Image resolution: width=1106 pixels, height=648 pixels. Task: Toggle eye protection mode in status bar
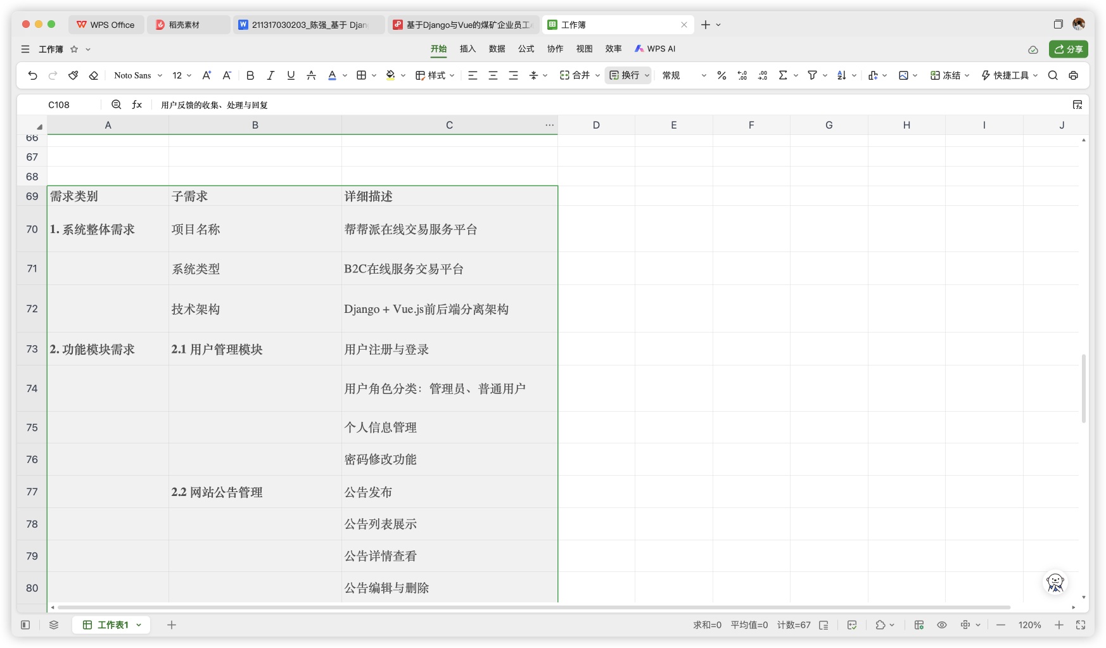(x=942, y=625)
